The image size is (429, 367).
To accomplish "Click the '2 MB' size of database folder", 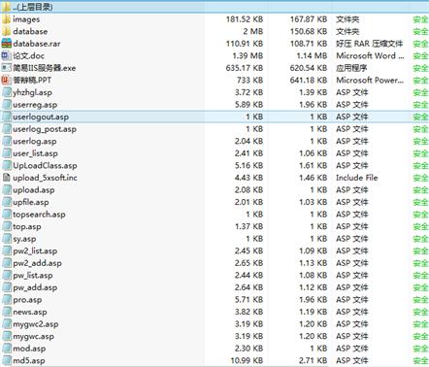I will [253, 31].
